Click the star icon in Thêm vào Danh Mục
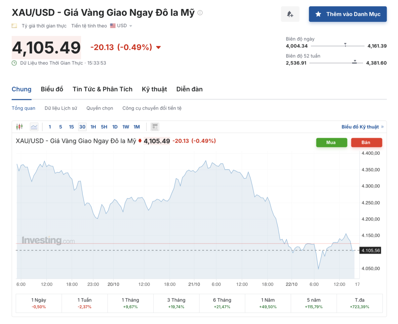The height and width of the screenshot is (324, 398). pos(318,14)
